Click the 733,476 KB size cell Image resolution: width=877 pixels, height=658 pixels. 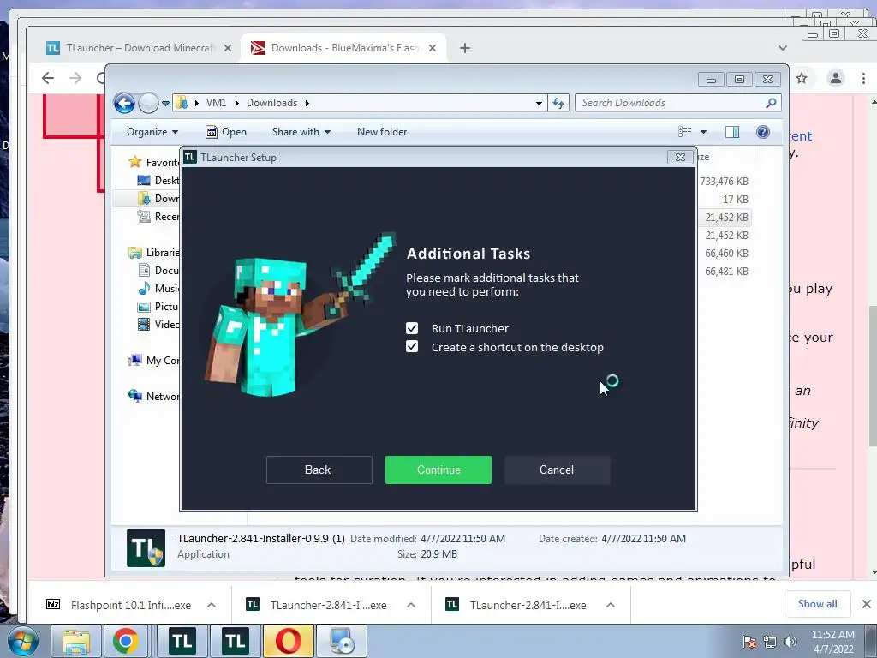725,182
